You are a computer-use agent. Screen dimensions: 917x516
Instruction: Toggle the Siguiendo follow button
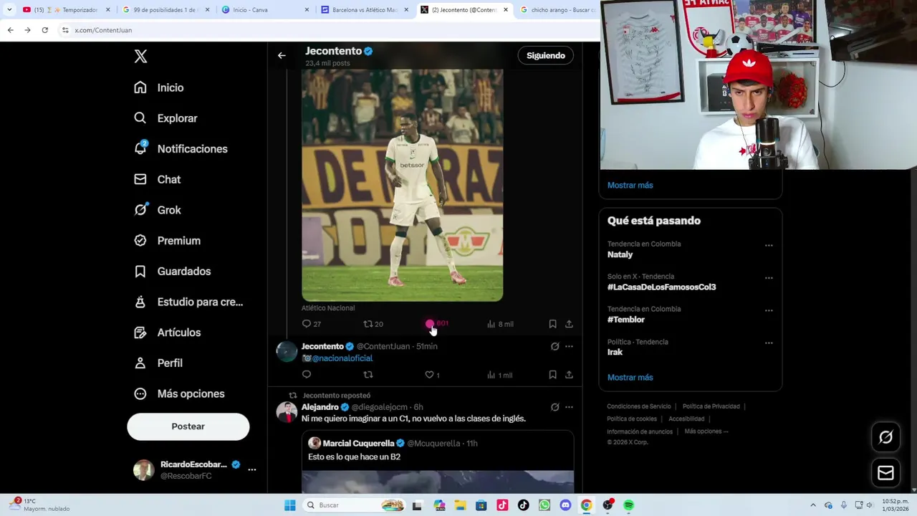click(x=545, y=55)
